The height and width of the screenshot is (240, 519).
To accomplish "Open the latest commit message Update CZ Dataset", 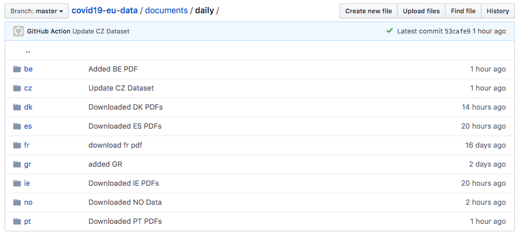I will pyautogui.click(x=101, y=31).
